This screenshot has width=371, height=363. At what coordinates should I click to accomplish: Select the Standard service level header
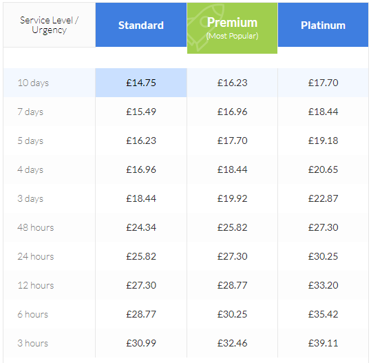[x=141, y=25]
